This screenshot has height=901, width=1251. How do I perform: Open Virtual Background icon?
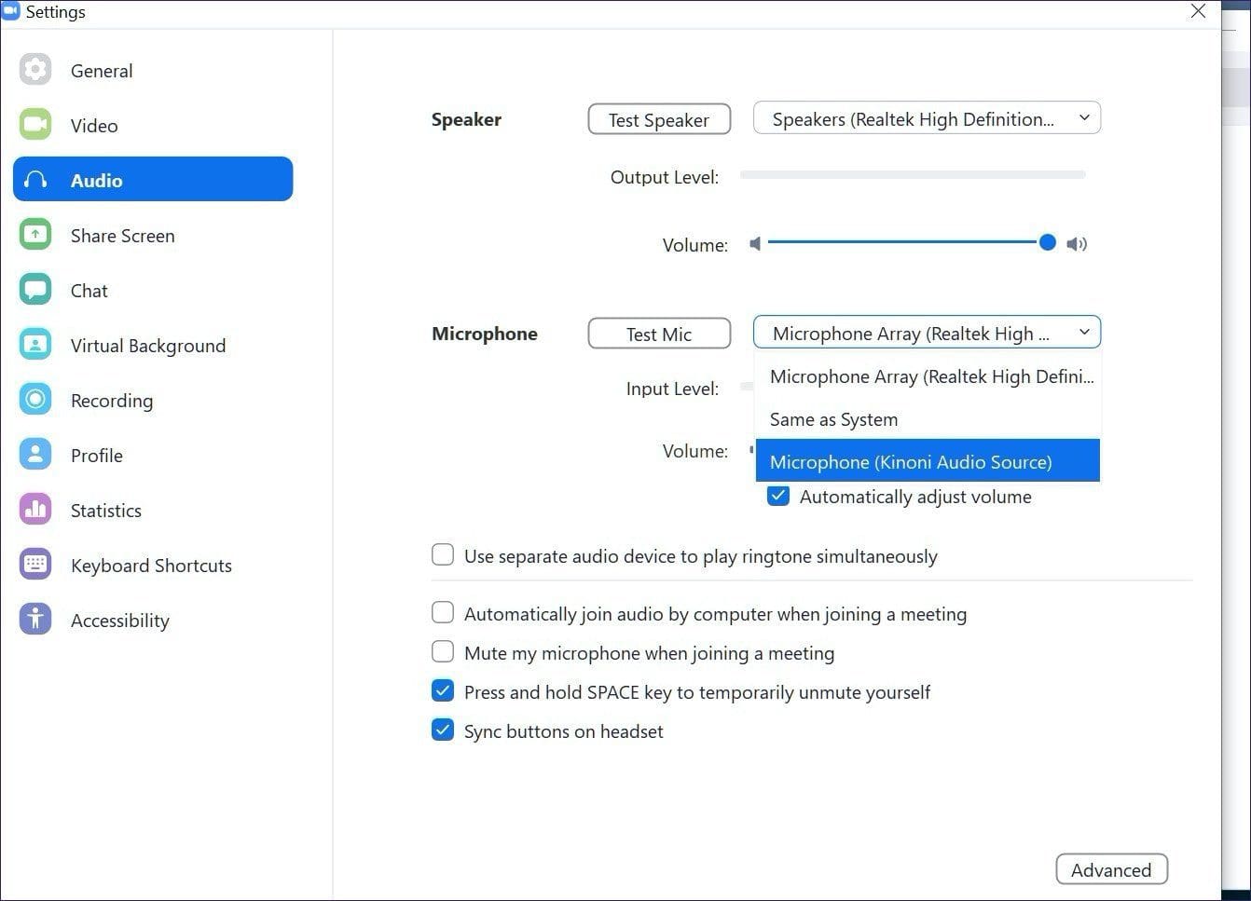pyautogui.click(x=35, y=345)
